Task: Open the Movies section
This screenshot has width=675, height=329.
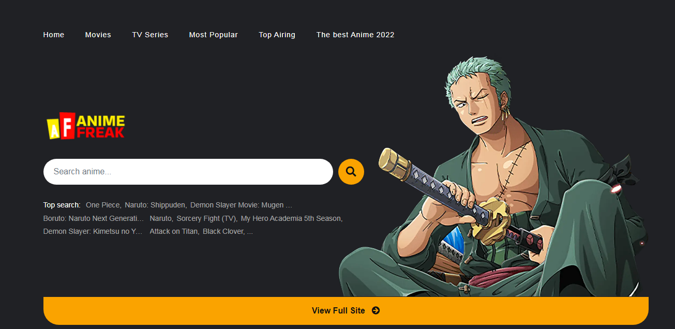Action: click(98, 35)
